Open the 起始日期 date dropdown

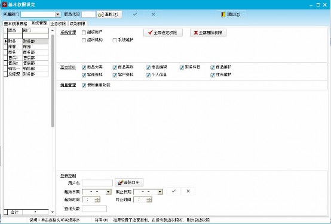coord(109,192)
